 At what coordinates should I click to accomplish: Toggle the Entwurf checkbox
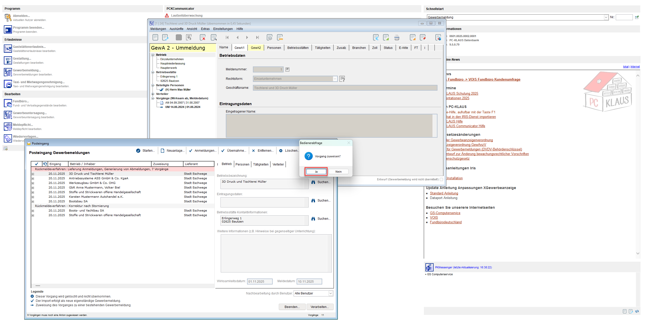click(441, 180)
